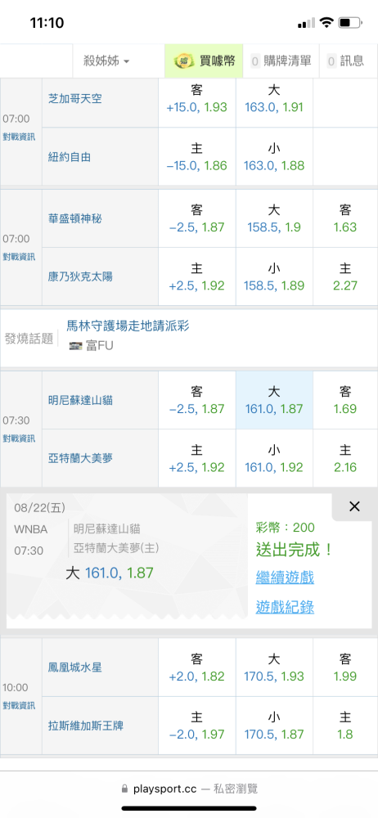Select 大 170.5, 1.93 over bet

coord(274,667)
